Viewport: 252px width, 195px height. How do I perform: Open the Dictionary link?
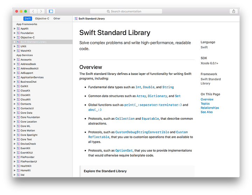click(157, 96)
